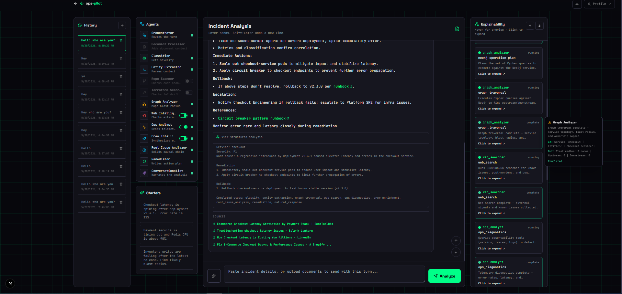Use the Inventory writes failing starter

166,258
